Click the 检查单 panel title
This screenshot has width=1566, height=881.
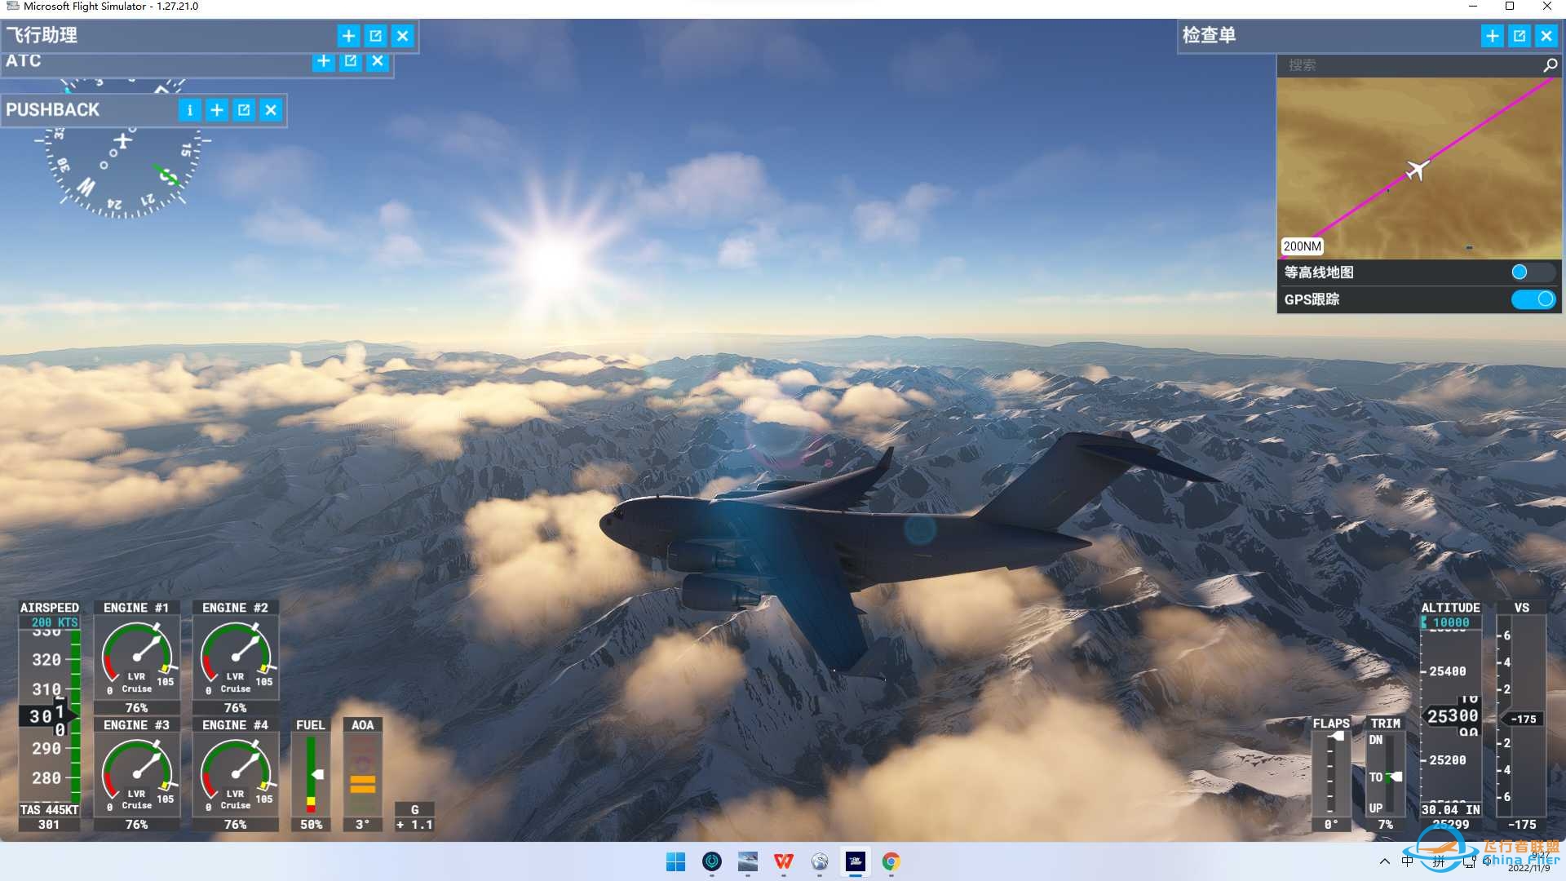click(x=1209, y=36)
